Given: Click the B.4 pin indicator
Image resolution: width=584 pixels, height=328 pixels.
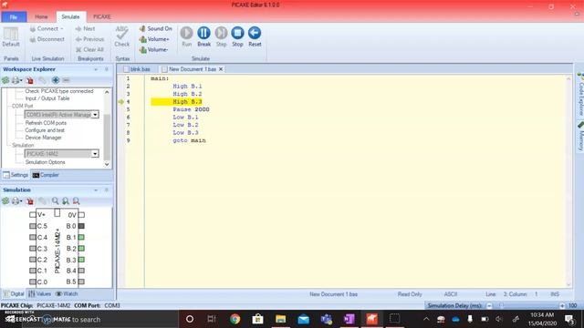Looking at the screenshot, I should tap(81, 271).
